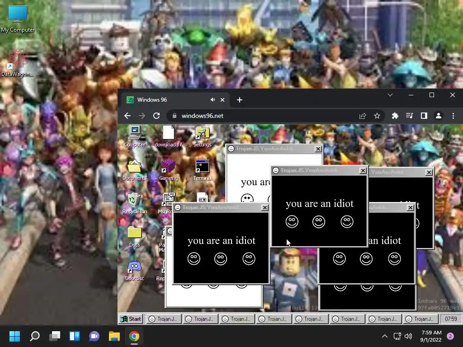This screenshot has height=347, width=463.
Task: Launch the Gameing shortcut icon
Action: [169, 170]
